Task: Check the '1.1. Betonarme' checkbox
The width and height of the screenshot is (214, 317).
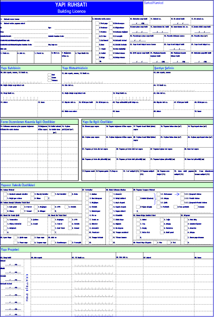Action: [159, 194]
